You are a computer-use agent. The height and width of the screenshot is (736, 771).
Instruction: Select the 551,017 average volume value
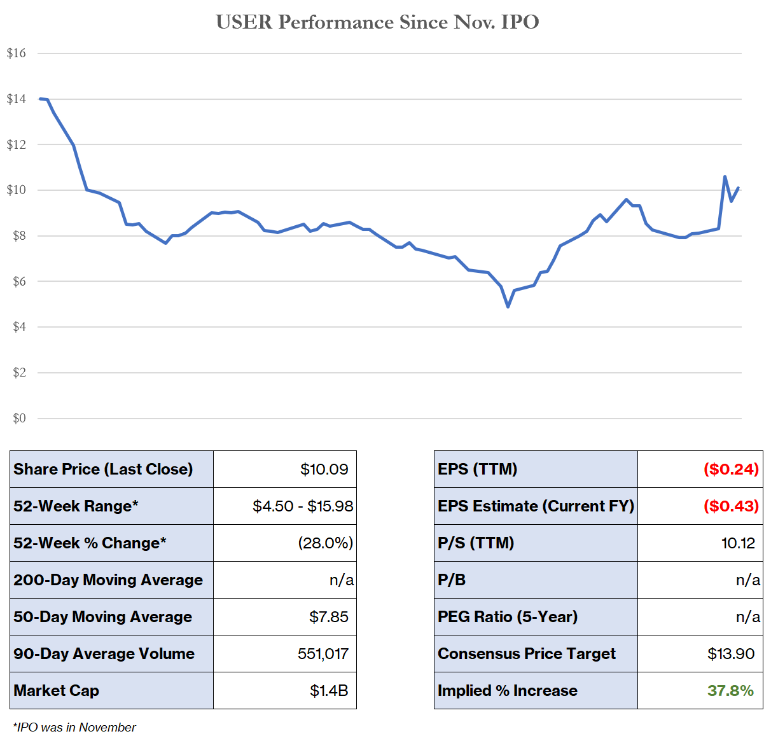coord(323,653)
